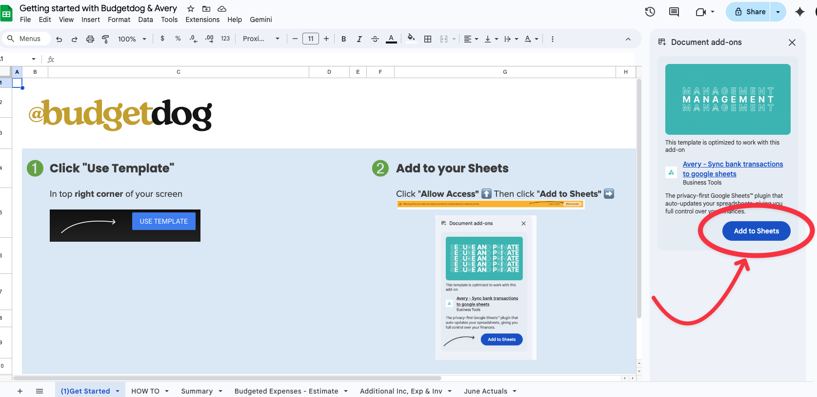Screen dimensions: 817x397
Task: Toggle bold formatting
Action: point(344,39)
